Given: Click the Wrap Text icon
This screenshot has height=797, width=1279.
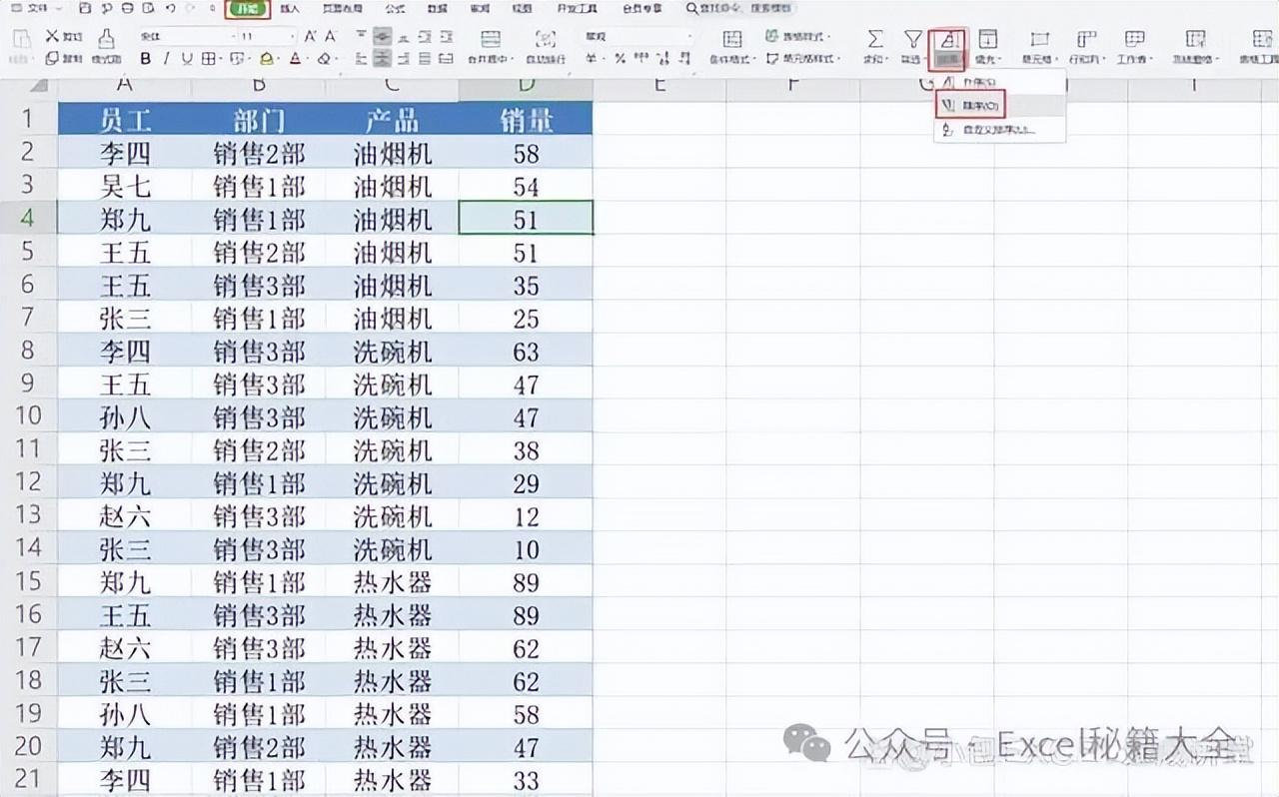Looking at the screenshot, I should coord(546,39).
